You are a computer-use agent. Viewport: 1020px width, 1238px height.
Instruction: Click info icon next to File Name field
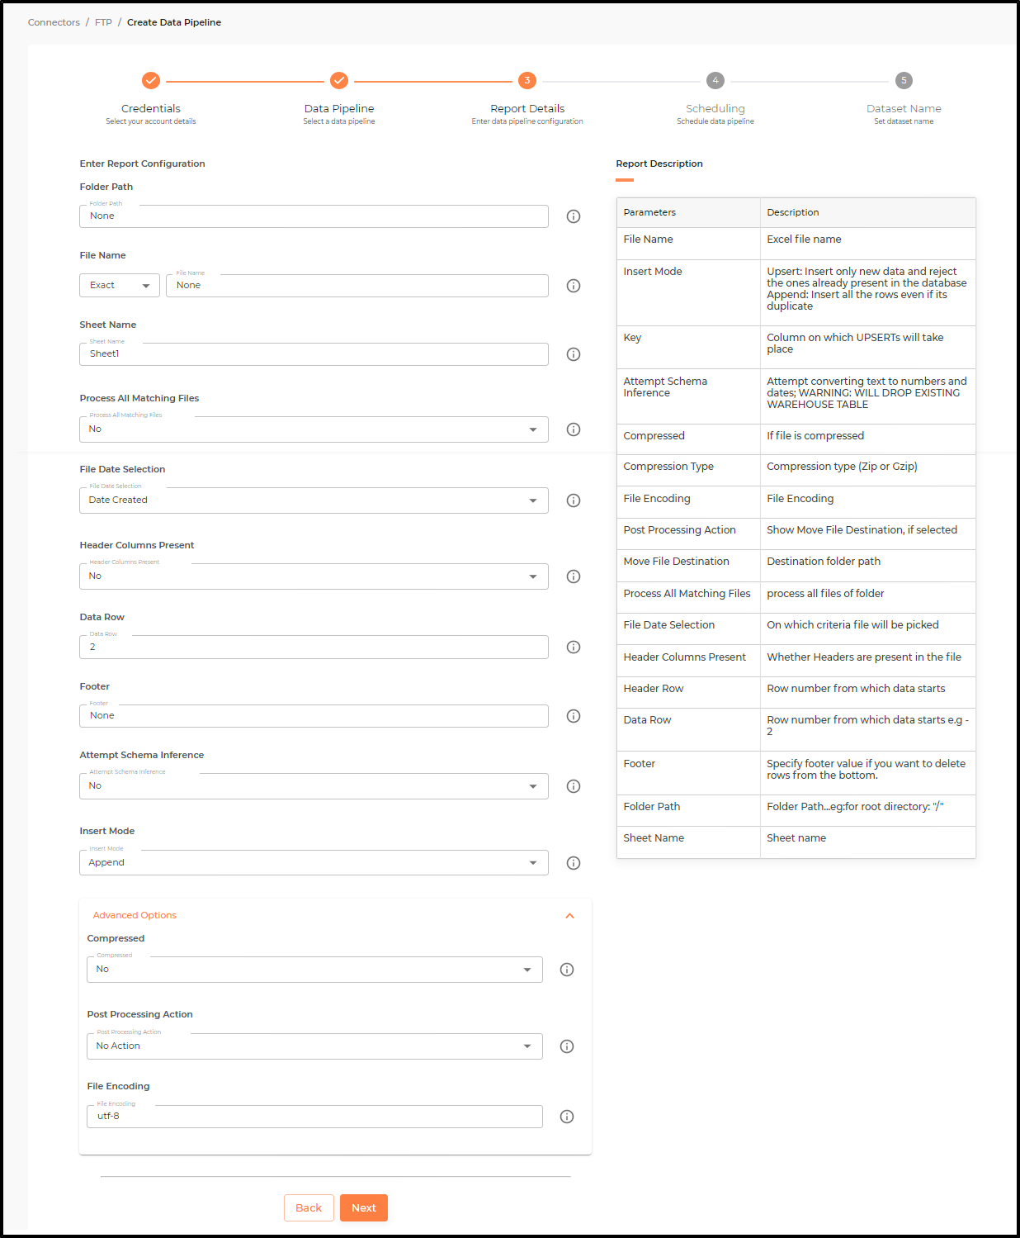tap(574, 286)
